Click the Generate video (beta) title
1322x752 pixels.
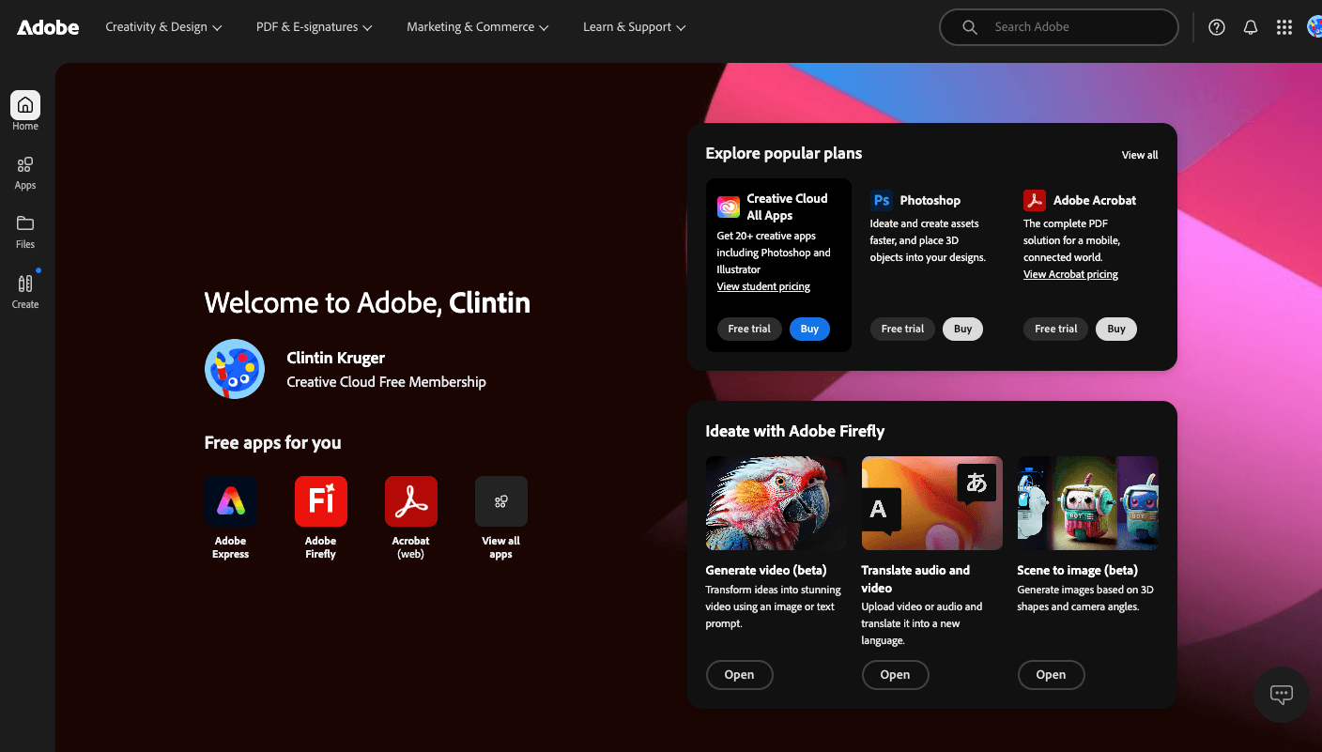(x=765, y=570)
